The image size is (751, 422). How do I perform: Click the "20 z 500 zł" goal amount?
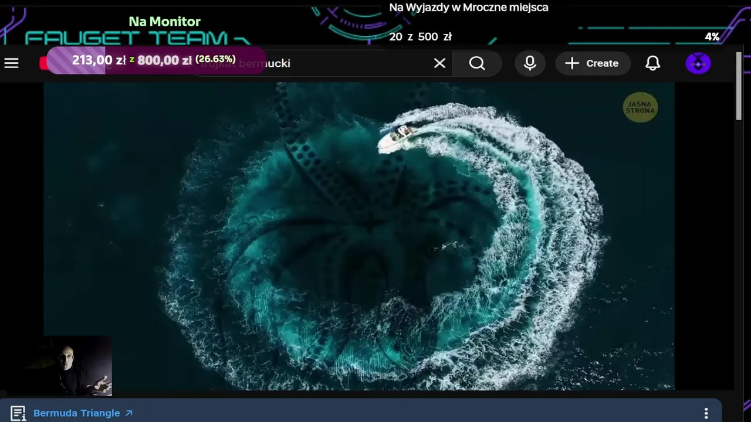point(420,36)
